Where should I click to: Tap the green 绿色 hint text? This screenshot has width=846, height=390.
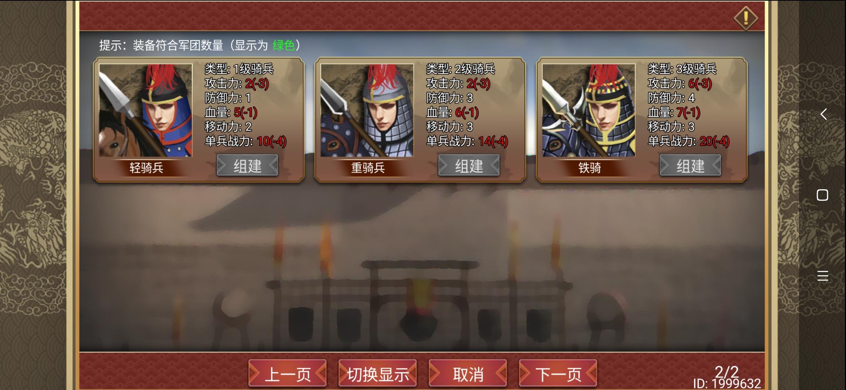click(284, 45)
